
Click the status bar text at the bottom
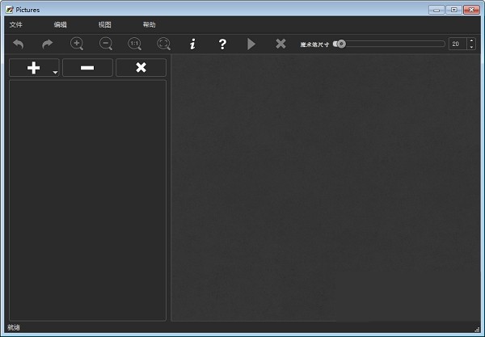coord(14,327)
